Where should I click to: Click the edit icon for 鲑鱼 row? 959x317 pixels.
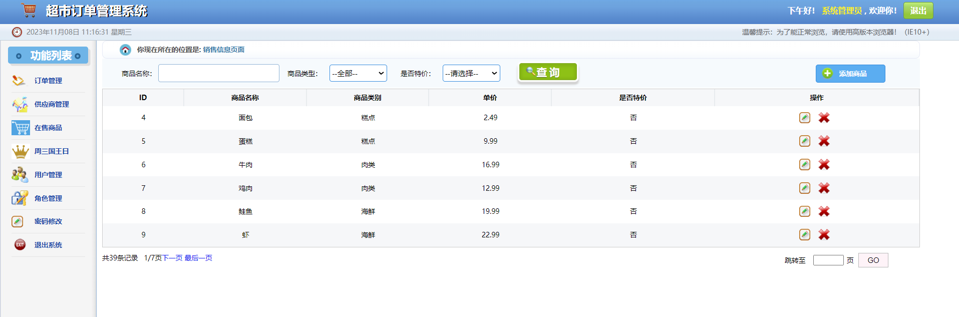804,211
